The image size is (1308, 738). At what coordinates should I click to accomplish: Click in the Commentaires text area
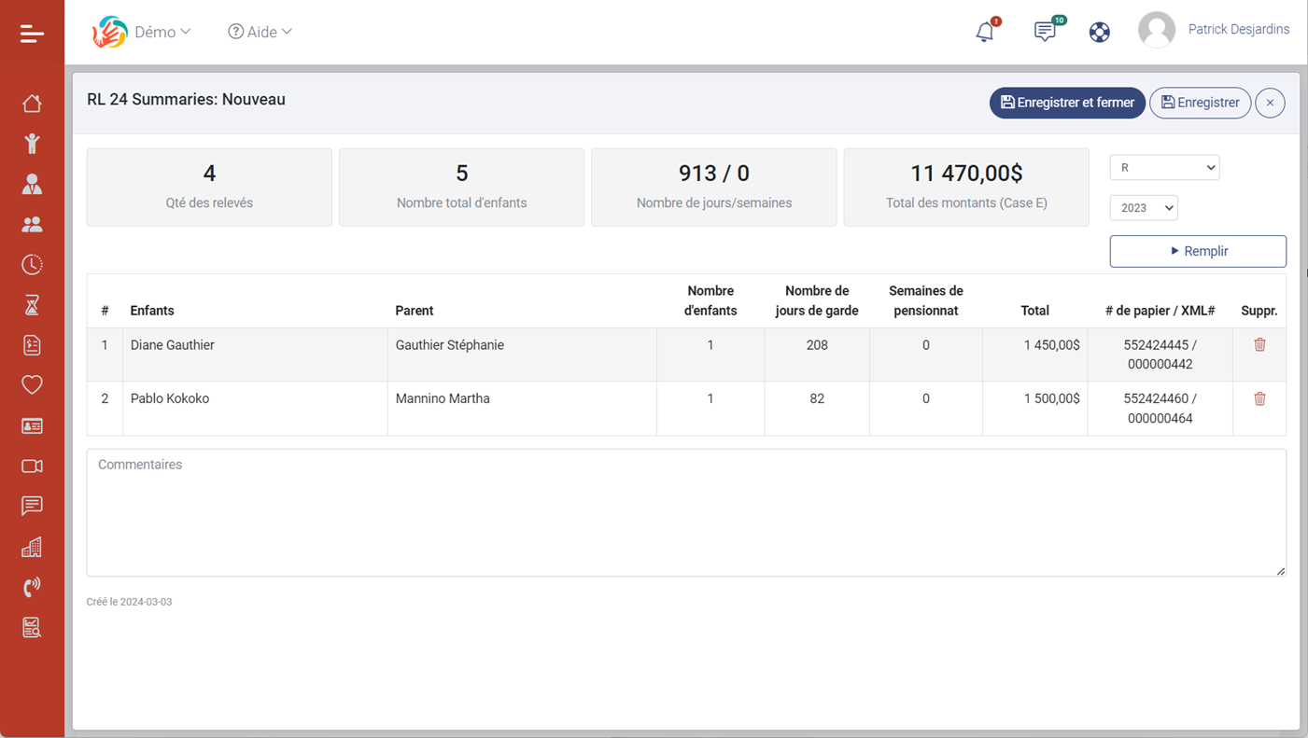pos(686,512)
